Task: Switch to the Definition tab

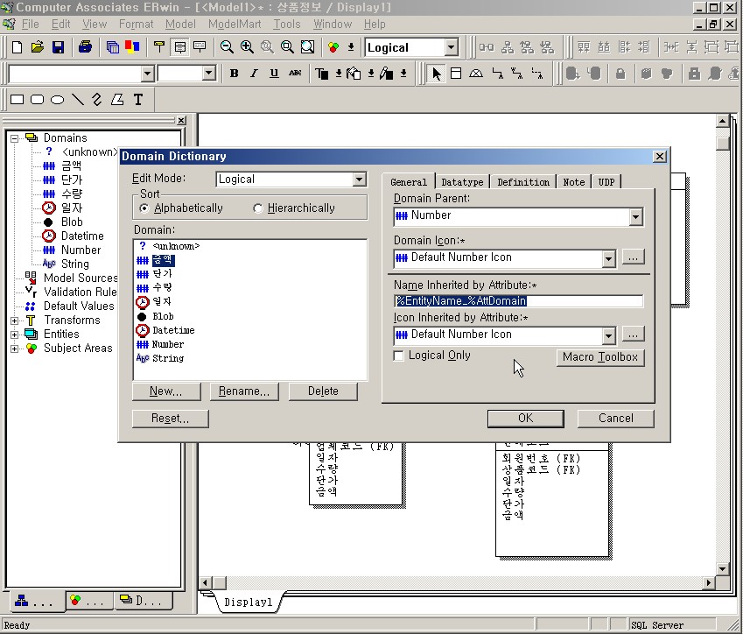Action: tap(523, 182)
